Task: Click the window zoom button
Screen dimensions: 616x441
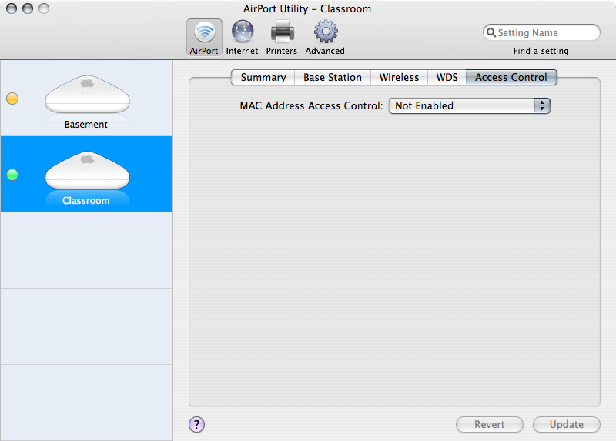Action: pyautogui.click(x=44, y=8)
